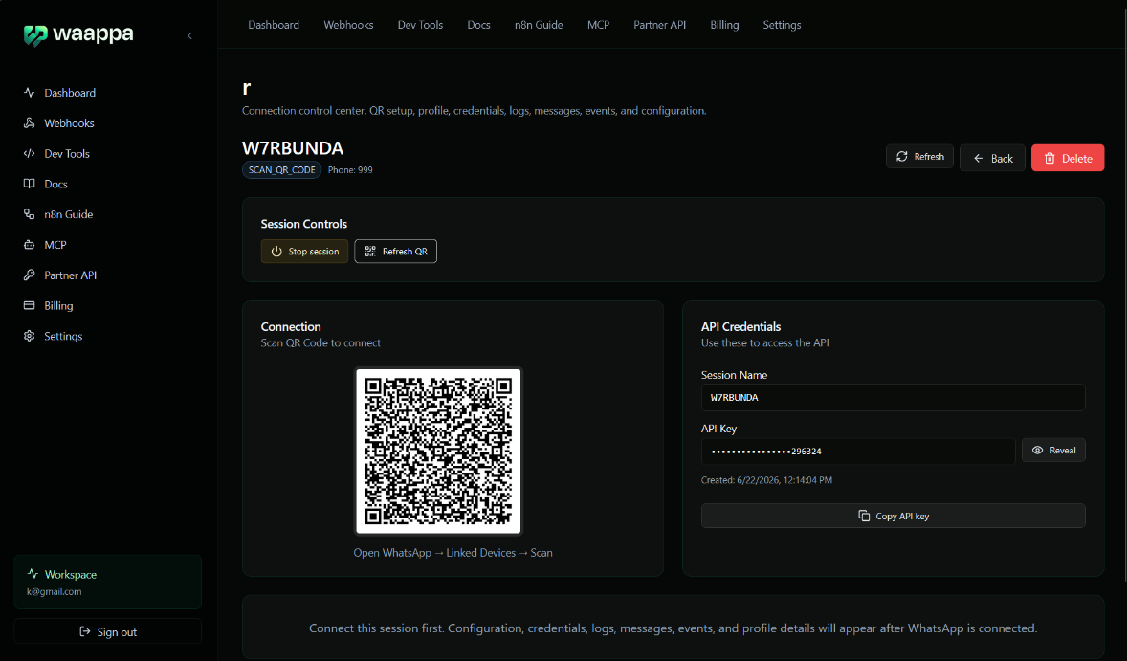Sign out of the account
This screenshot has width=1127, height=661.
[x=108, y=631]
